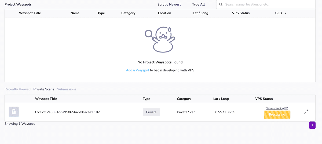This screenshot has height=144, width=322.
Task: Click the duck illustration with magnifying glass
Action: (160, 39)
